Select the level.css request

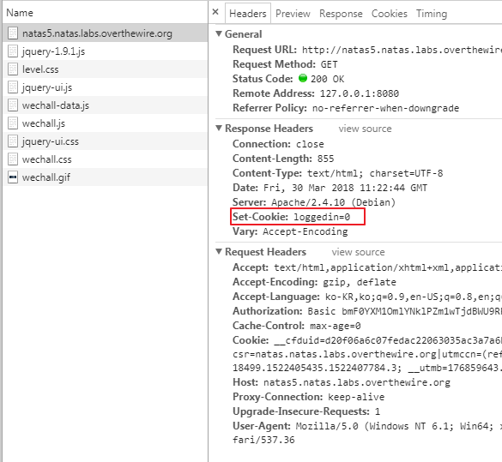[105, 69]
